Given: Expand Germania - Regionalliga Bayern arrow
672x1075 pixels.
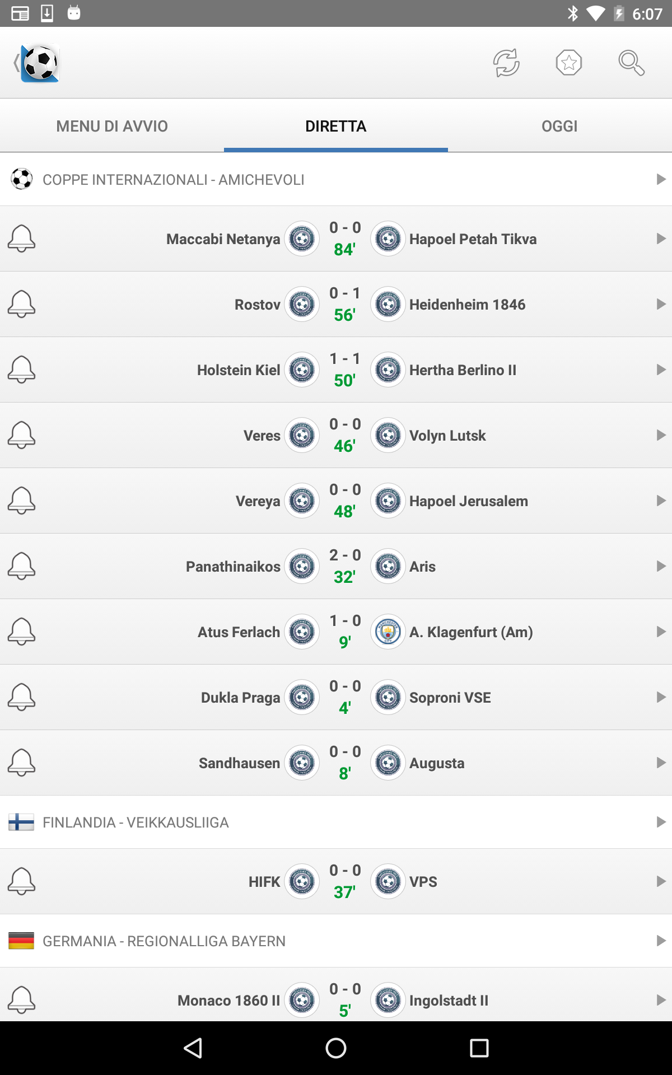Looking at the screenshot, I should point(661,941).
